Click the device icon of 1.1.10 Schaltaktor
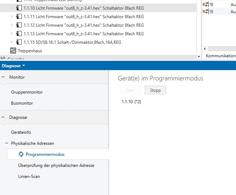236x195 pixels. [19, 8]
